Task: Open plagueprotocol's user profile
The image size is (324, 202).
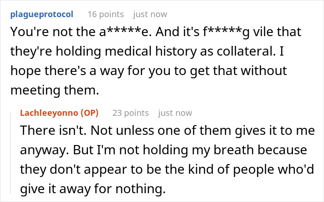Action: tap(42, 14)
